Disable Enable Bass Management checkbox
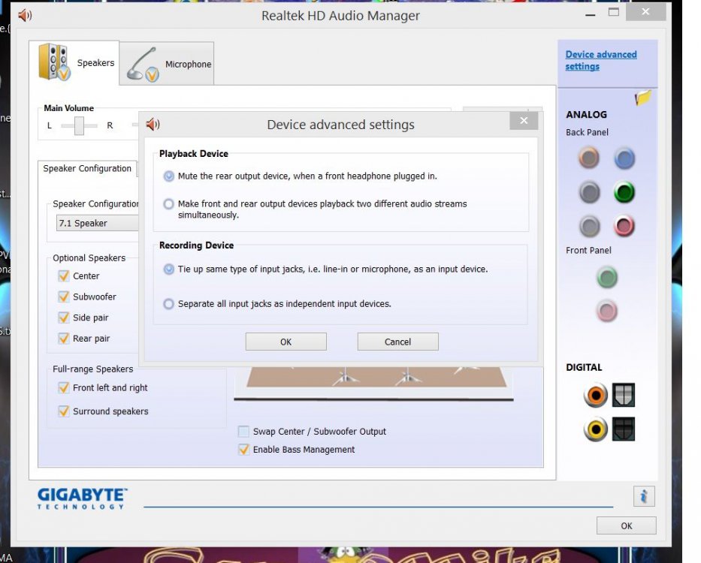Image resolution: width=701 pixels, height=563 pixels. click(x=243, y=449)
